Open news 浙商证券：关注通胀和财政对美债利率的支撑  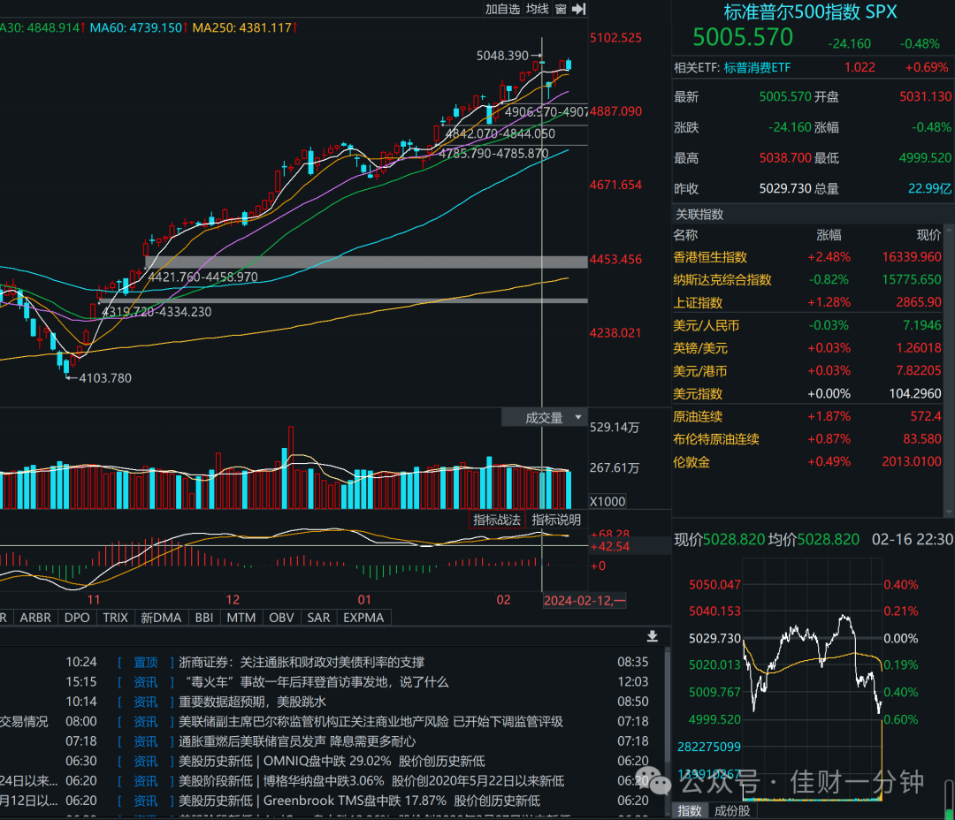coord(302,662)
